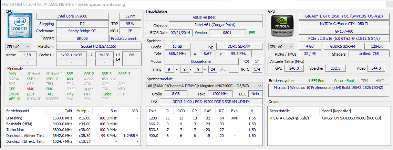
Task: Select the ASUS H61M-K motherboard name field
Action: point(205,18)
